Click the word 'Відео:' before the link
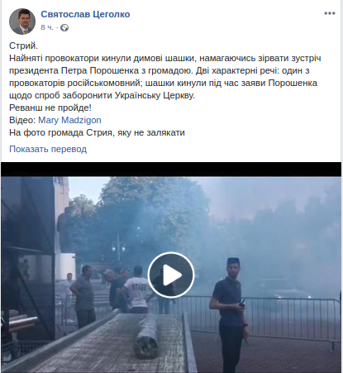The image size is (343, 373). 22,120
